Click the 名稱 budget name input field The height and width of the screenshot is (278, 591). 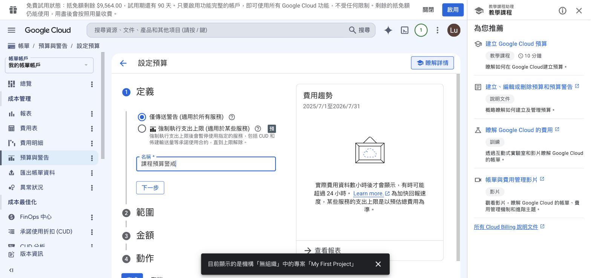pyautogui.click(x=206, y=164)
